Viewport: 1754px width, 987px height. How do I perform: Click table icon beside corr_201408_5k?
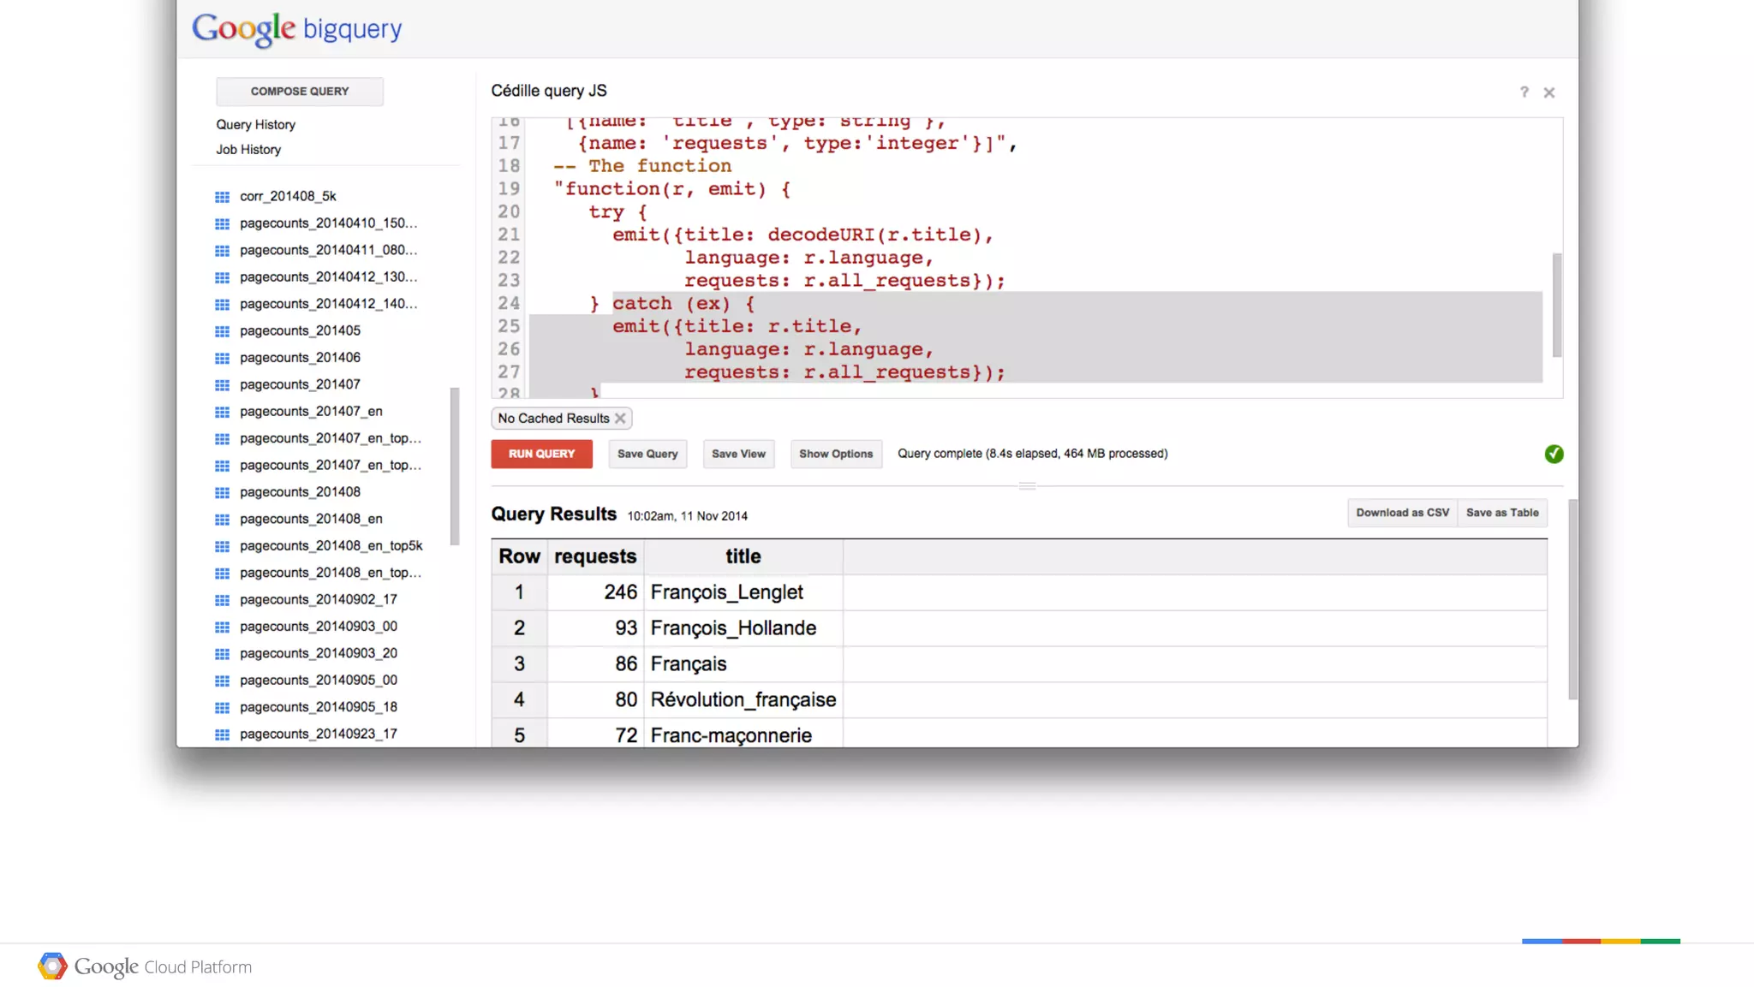click(222, 197)
